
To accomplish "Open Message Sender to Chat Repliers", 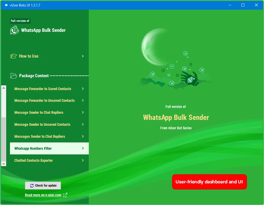I will click(x=49, y=112).
